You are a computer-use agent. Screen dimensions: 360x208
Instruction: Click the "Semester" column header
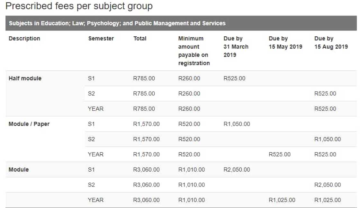click(x=101, y=39)
